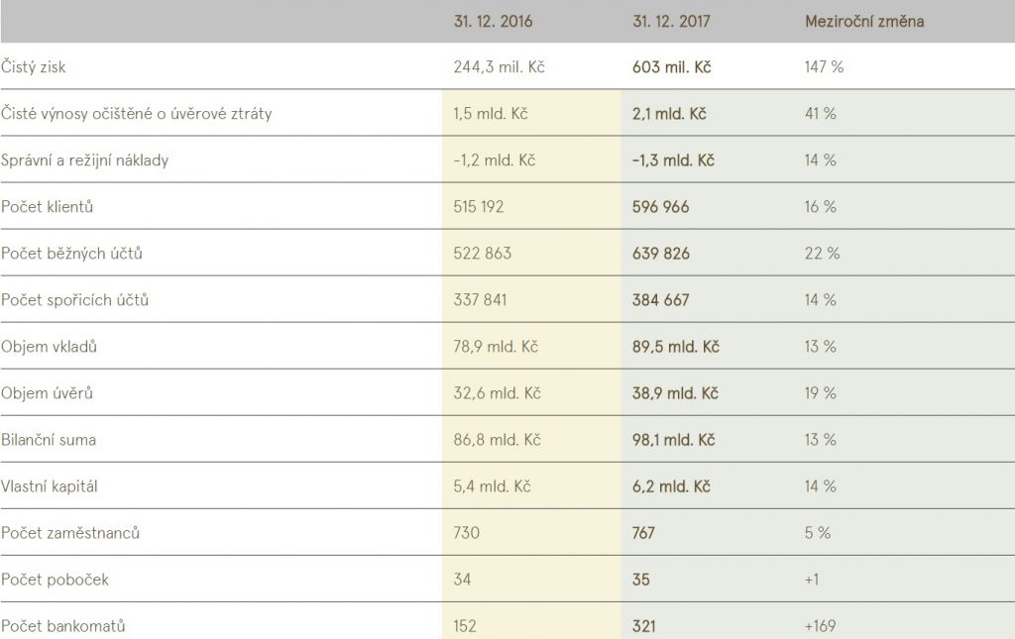This screenshot has width=1015, height=639.
Task: Select the "Objem vkladů" row label
Action: coord(50,347)
